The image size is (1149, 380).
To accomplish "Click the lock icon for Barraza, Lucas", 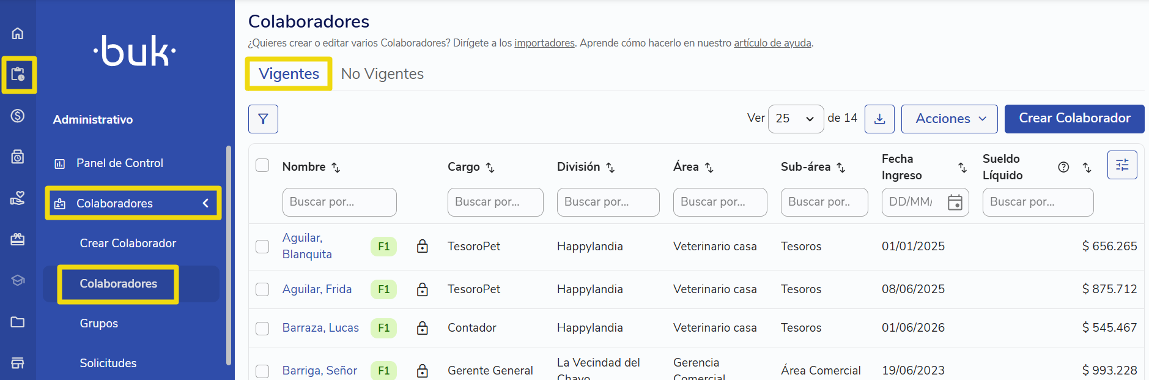I will click(422, 327).
